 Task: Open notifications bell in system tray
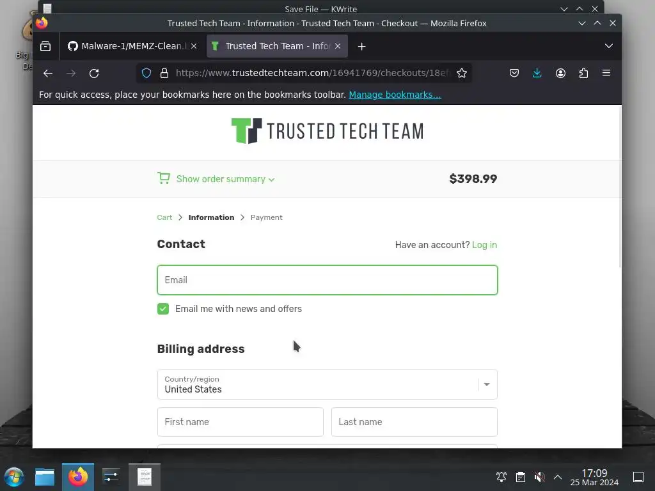tap(501, 477)
